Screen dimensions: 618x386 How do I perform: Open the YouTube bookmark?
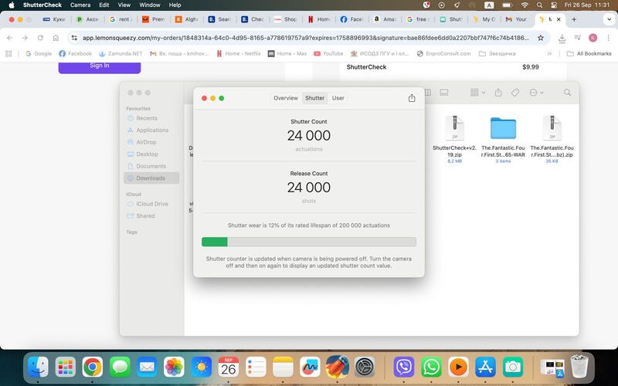click(328, 54)
